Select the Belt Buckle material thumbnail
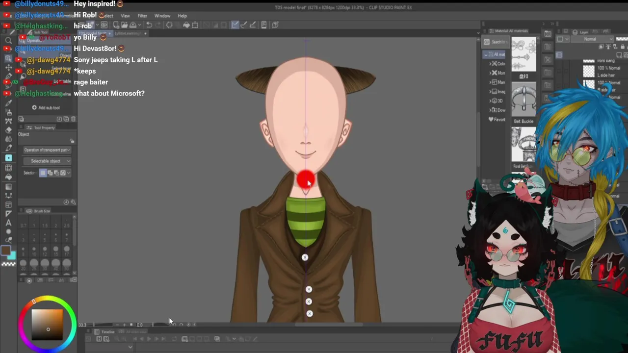The width and height of the screenshot is (628, 353). click(523, 100)
